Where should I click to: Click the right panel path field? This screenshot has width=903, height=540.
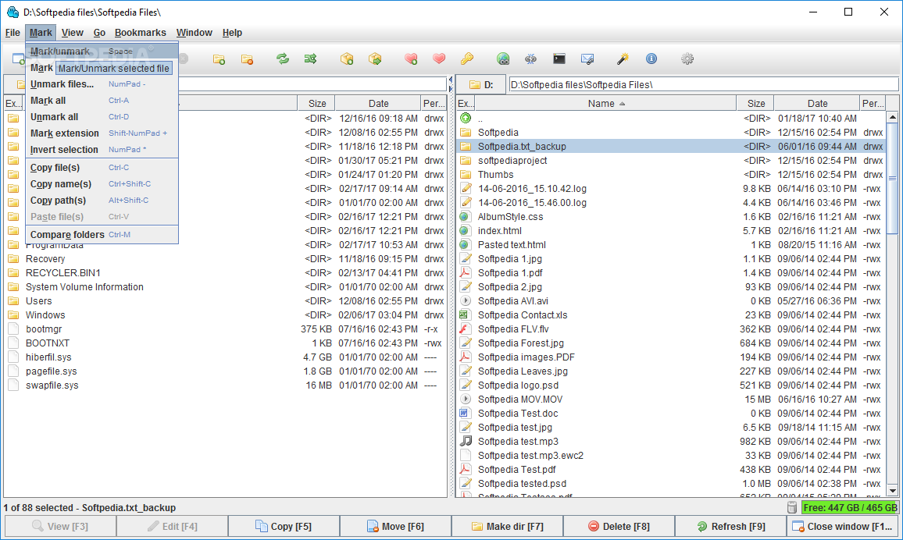pyautogui.click(x=703, y=84)
